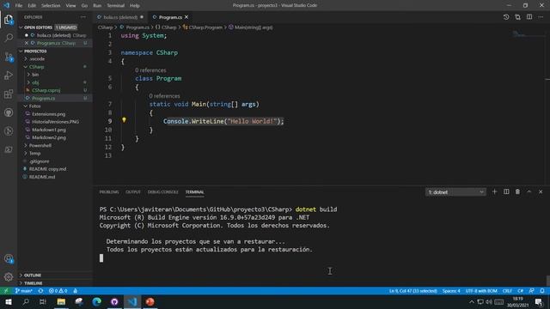Open the Extensions view

point(9,94)
